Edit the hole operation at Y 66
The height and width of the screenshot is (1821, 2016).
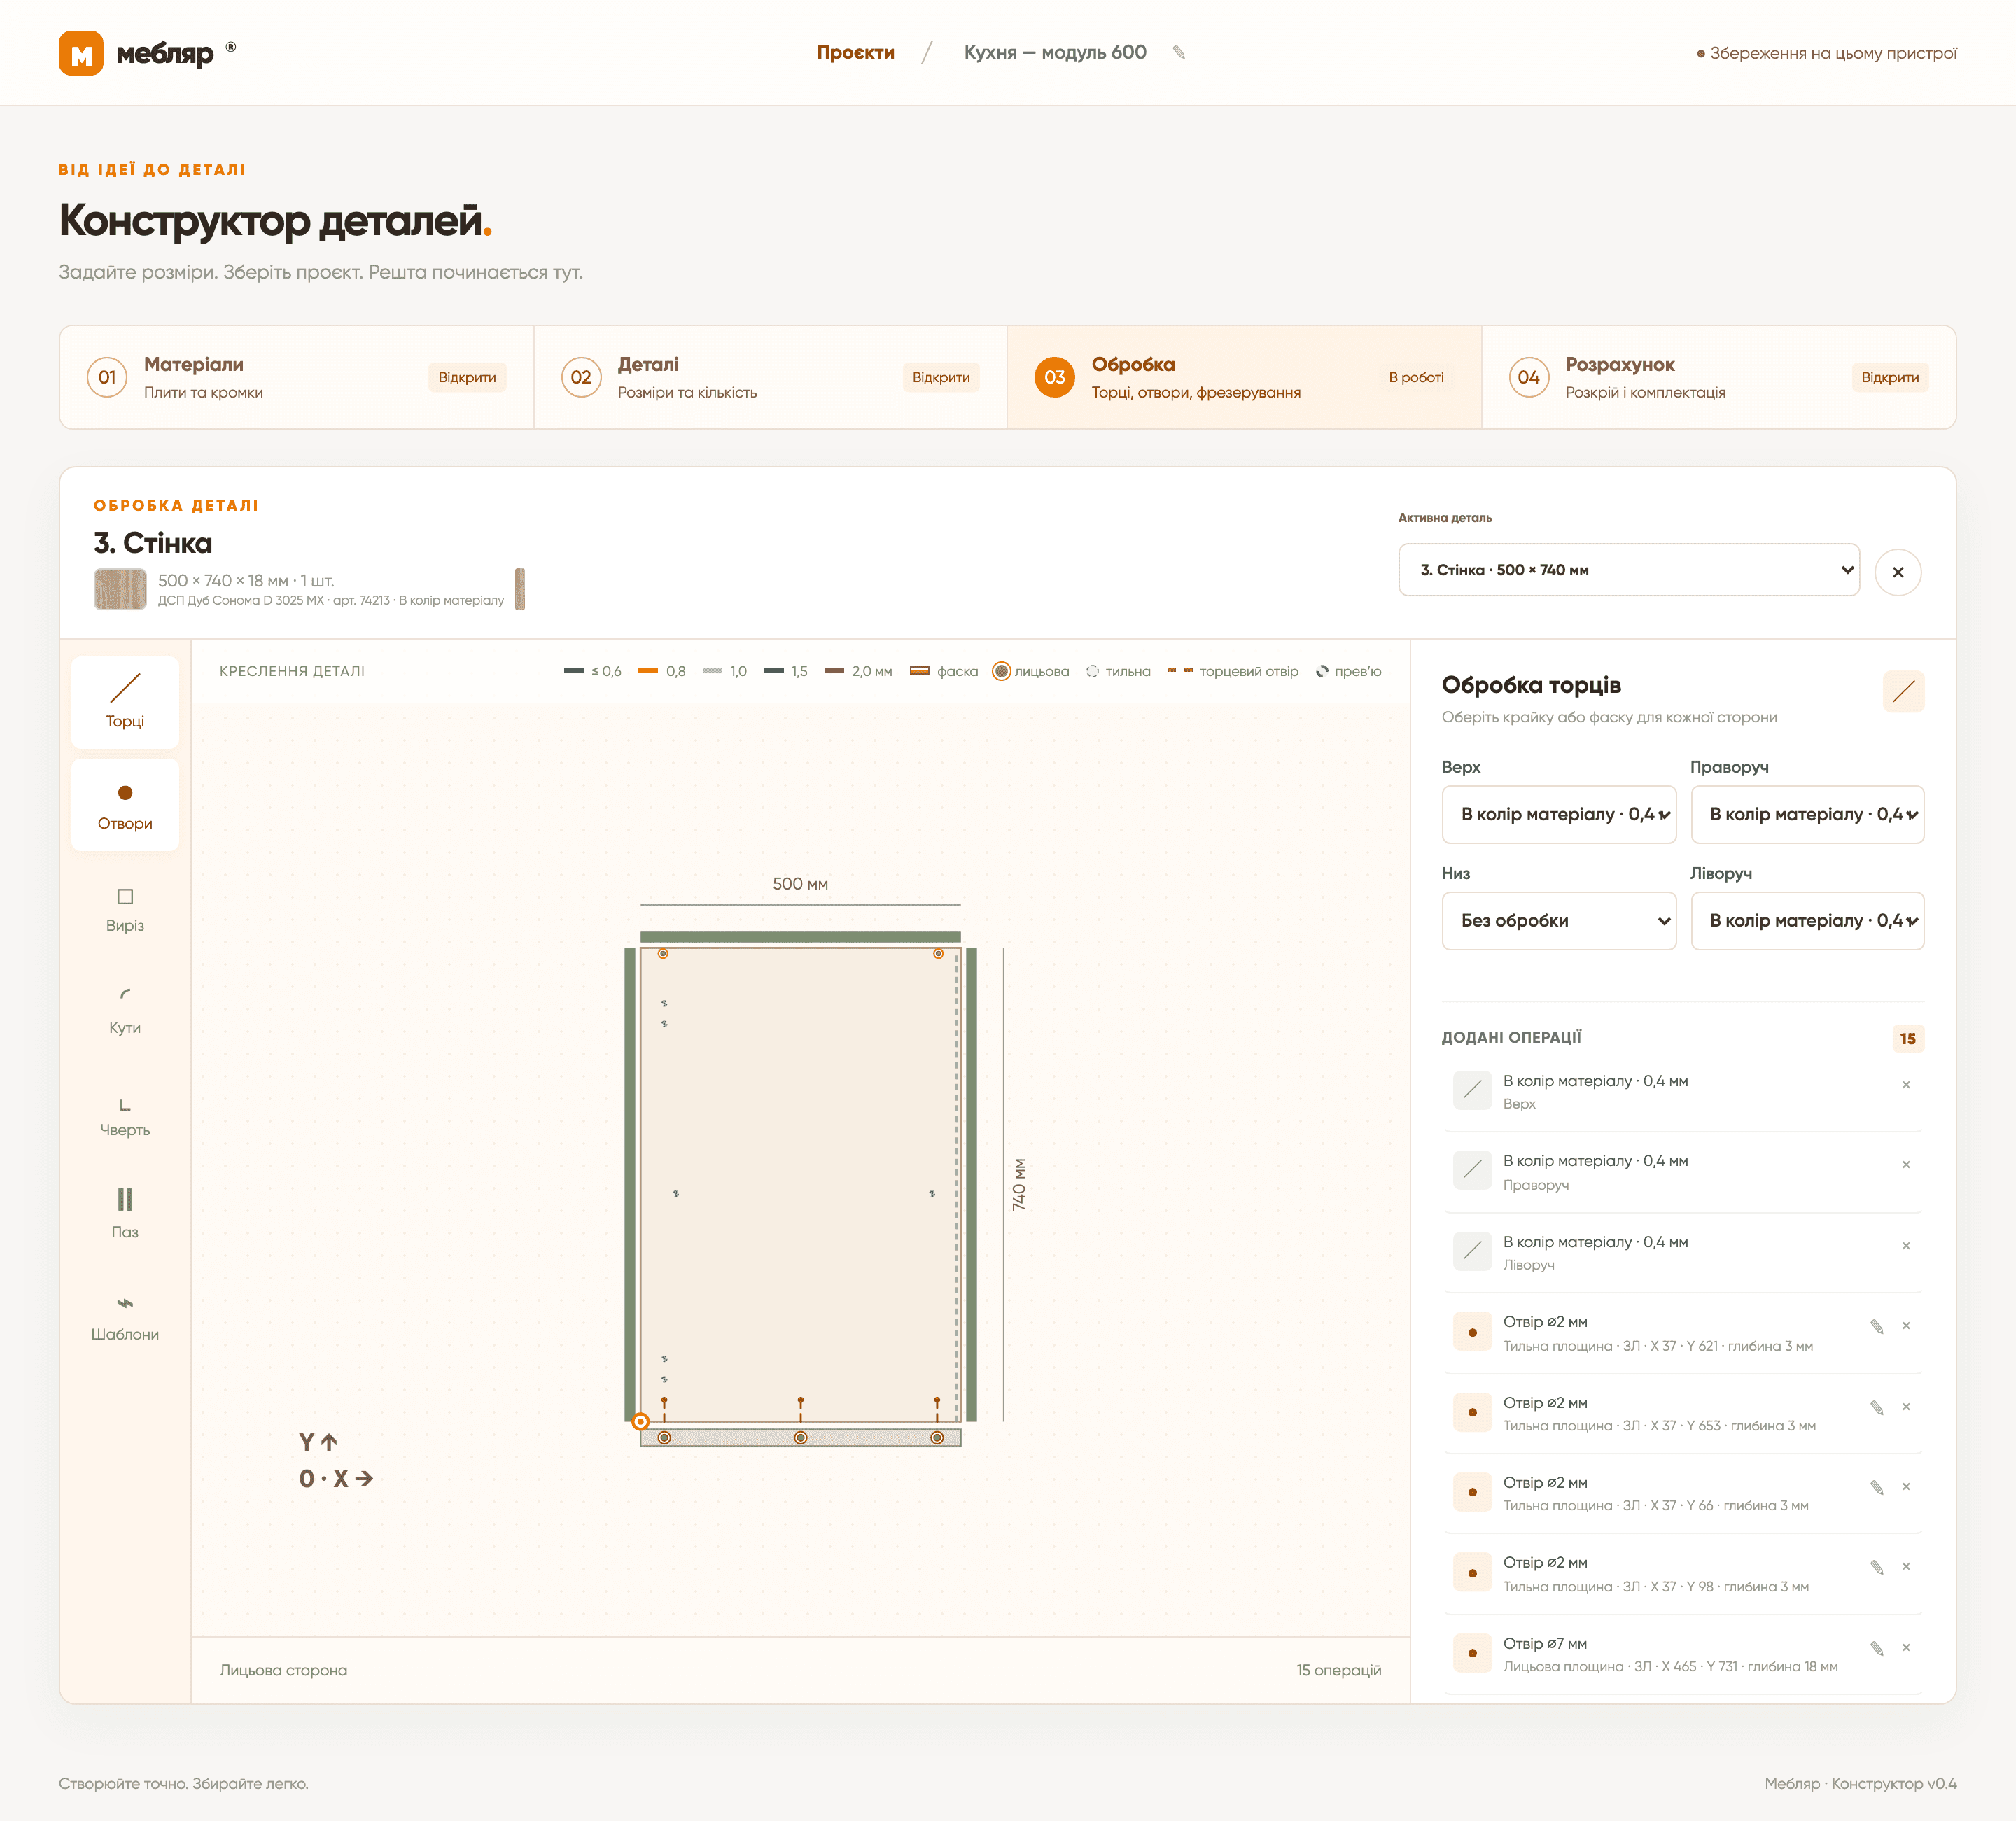coord(1876,1487)
